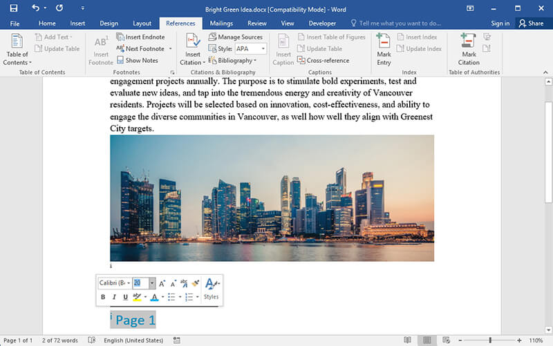Open the Table of Contents dropdown
Viewport: 553px width, 346px height.
17,50
